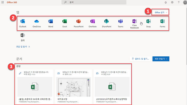Viewport: 187px width, 105px height.
Task: Open settings with the gear icon
Action: [172, 2]
